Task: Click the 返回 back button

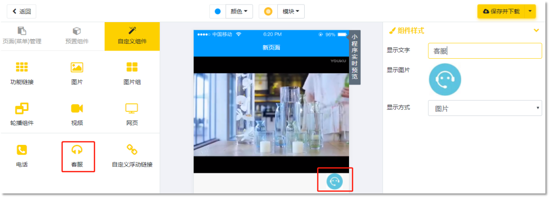Action: click(21, 11)
